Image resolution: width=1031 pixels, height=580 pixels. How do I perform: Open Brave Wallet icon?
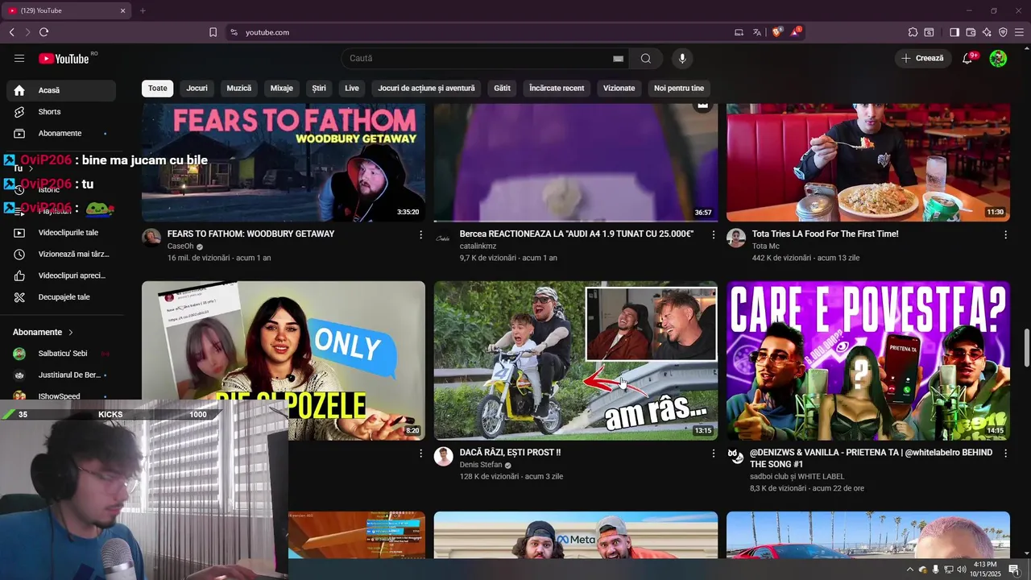point(971,32)
